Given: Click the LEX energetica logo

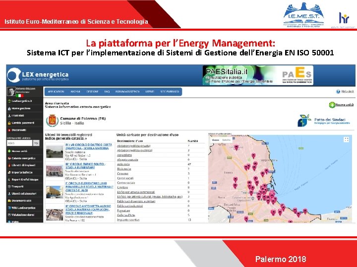Looking at the screenshot, I should tap(38, 75).
